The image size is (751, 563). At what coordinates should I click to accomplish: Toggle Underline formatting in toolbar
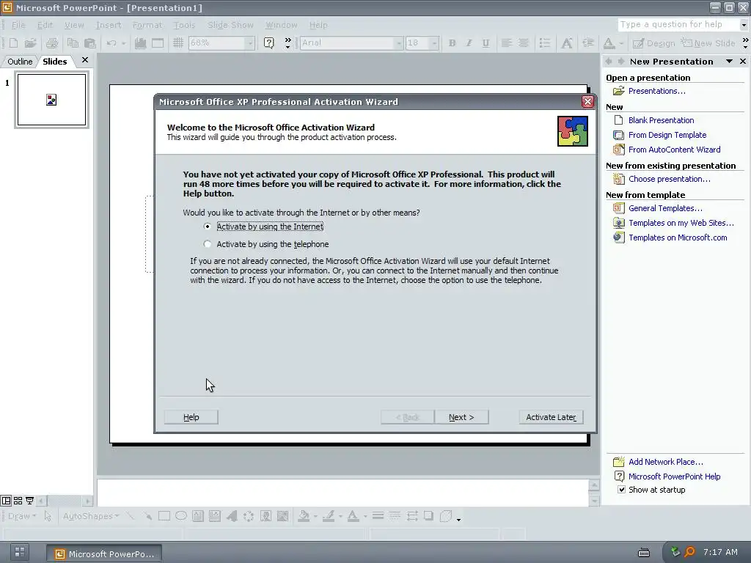pyautogui.click(x=486, y=43)
